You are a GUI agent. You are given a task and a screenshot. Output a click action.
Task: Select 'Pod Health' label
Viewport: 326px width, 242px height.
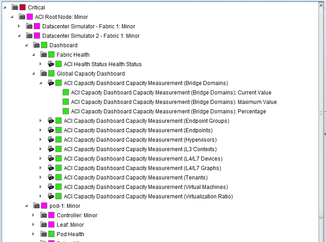[70, 234]
